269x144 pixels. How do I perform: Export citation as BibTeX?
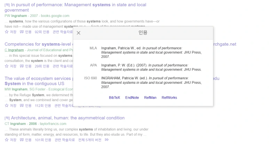tap(114, 98)
